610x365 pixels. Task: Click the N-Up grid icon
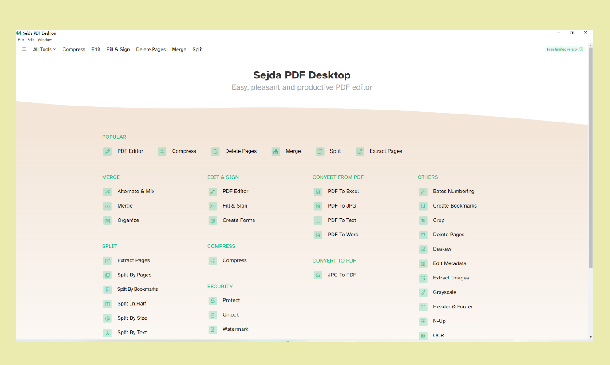[x=423, y=322]
